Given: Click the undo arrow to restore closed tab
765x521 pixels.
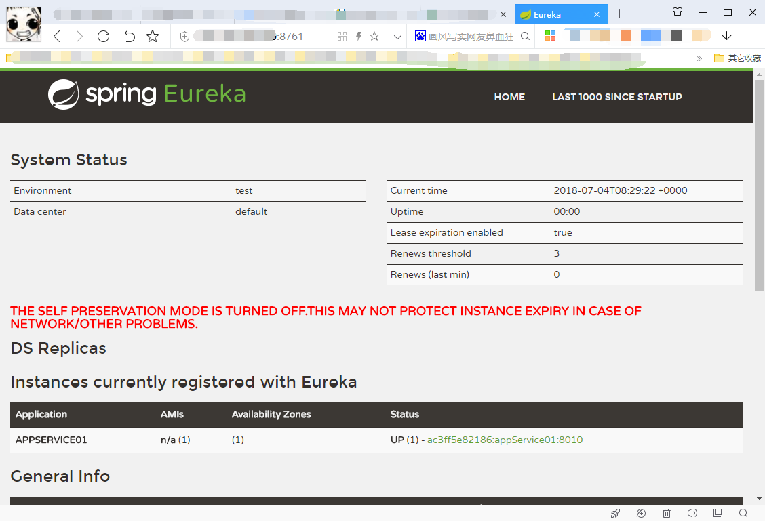Looking at the screenshot, I should (x=129, y=36).
